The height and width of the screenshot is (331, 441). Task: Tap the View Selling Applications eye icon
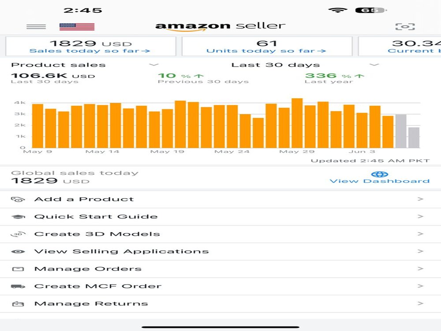(18, 252)
